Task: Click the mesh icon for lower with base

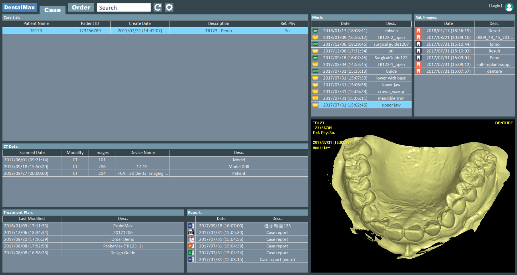Action: (x=315, y=78)
